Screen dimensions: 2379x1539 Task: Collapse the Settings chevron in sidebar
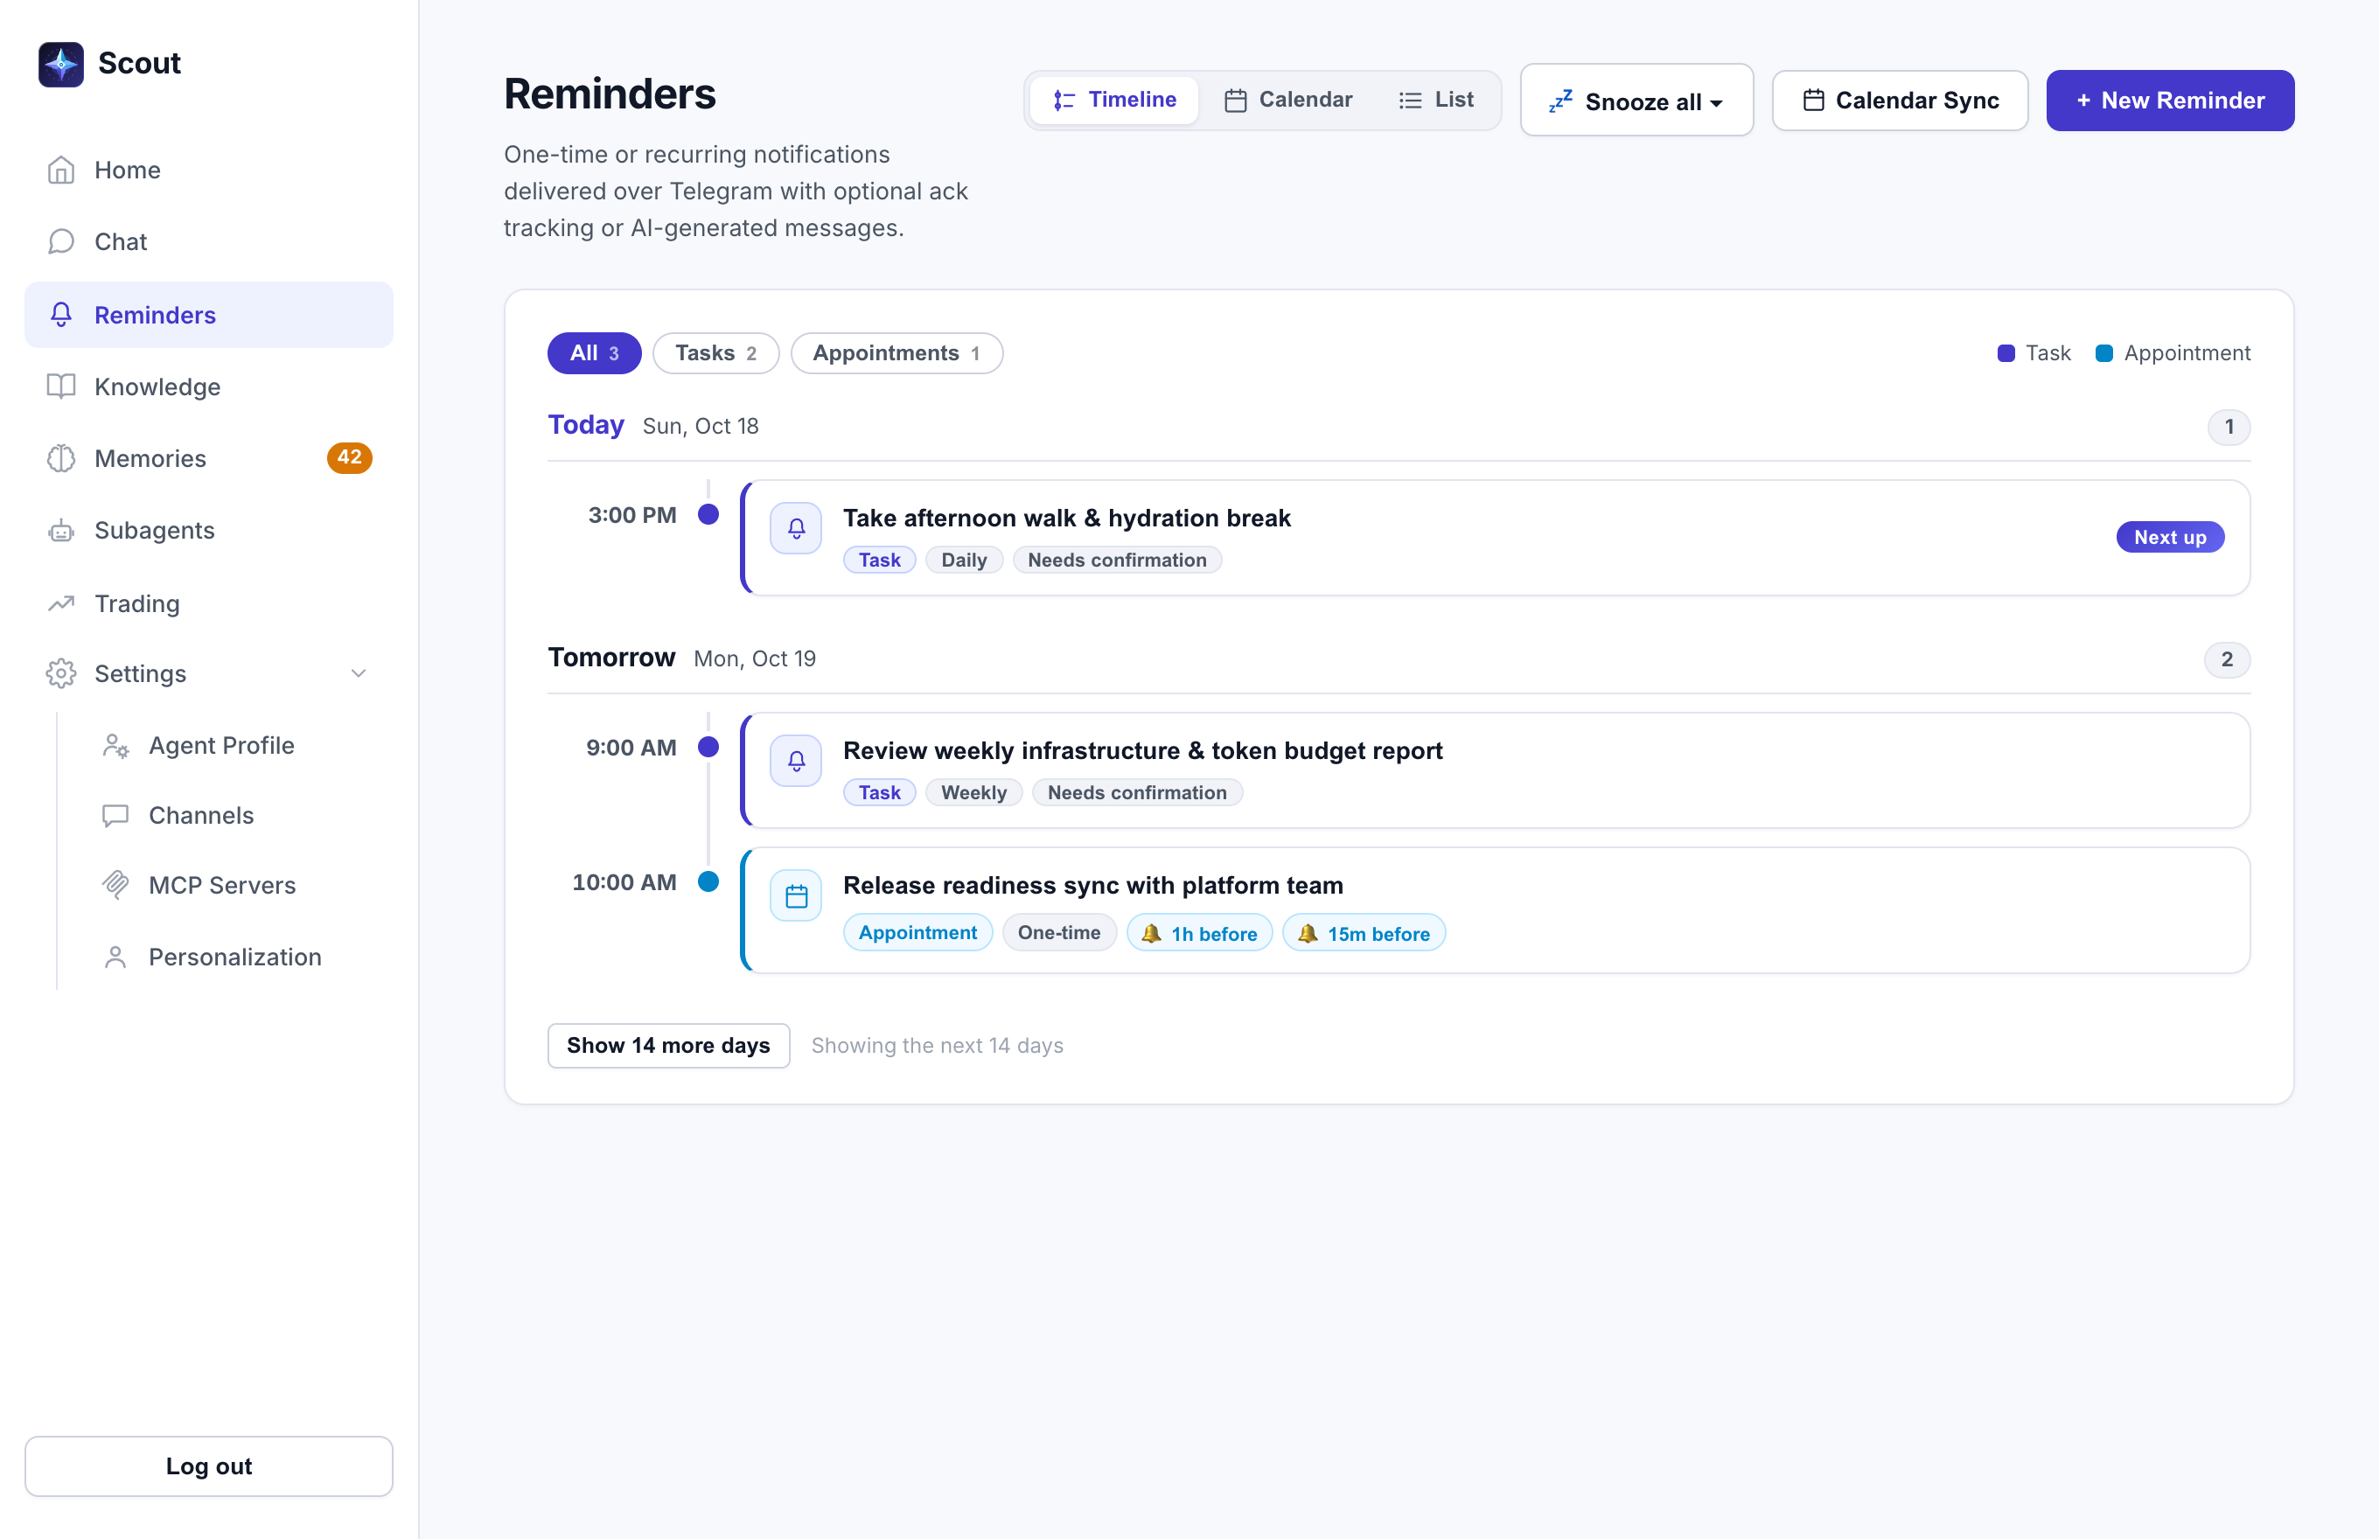click(x=359, y=673)
